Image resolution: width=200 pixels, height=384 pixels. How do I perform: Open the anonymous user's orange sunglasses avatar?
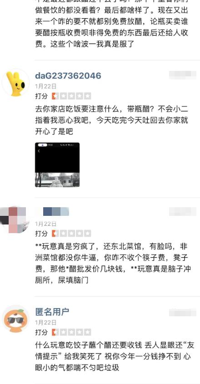point(16,319)
